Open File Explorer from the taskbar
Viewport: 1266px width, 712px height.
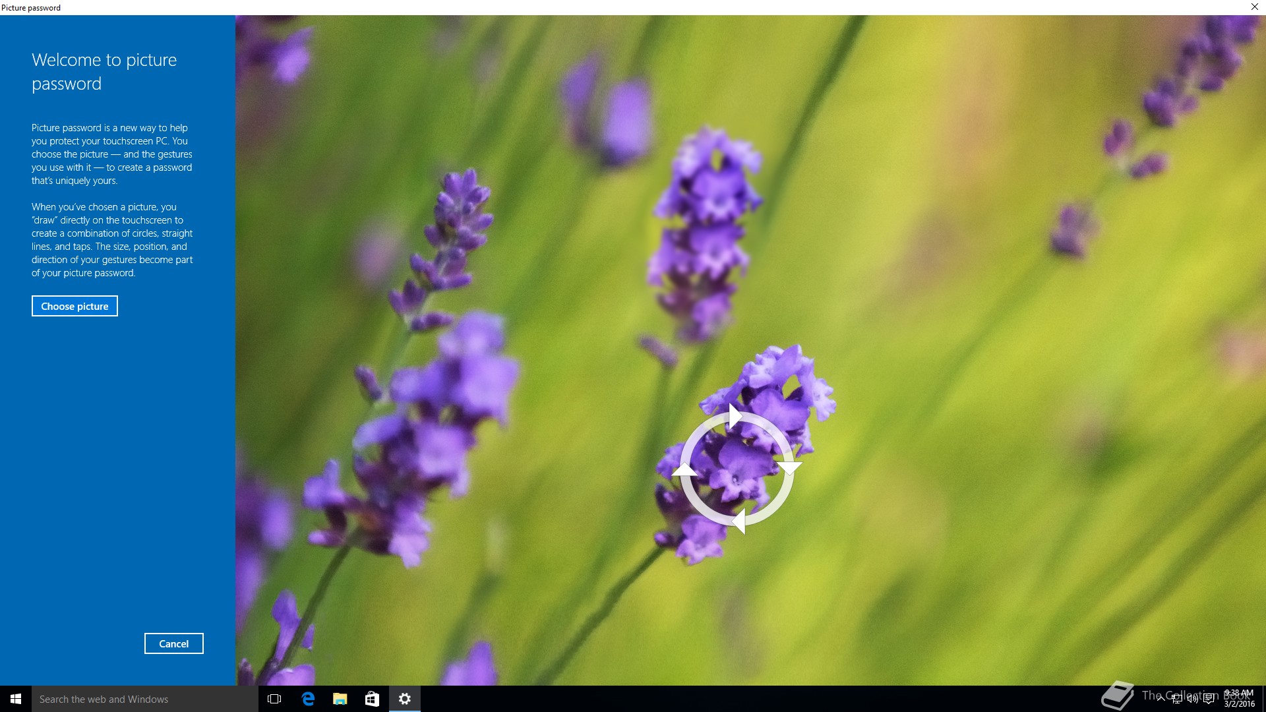tap(340, 699)
